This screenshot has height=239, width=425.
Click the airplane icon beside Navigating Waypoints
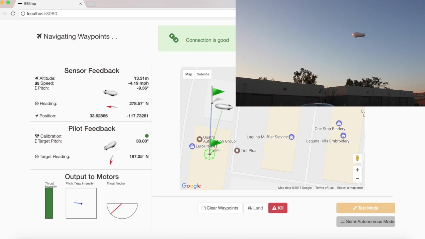click(x=39, y=36)
